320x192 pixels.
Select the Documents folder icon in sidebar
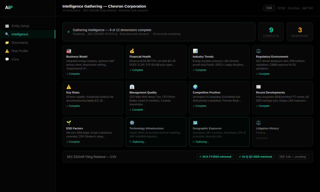[7, 42]
